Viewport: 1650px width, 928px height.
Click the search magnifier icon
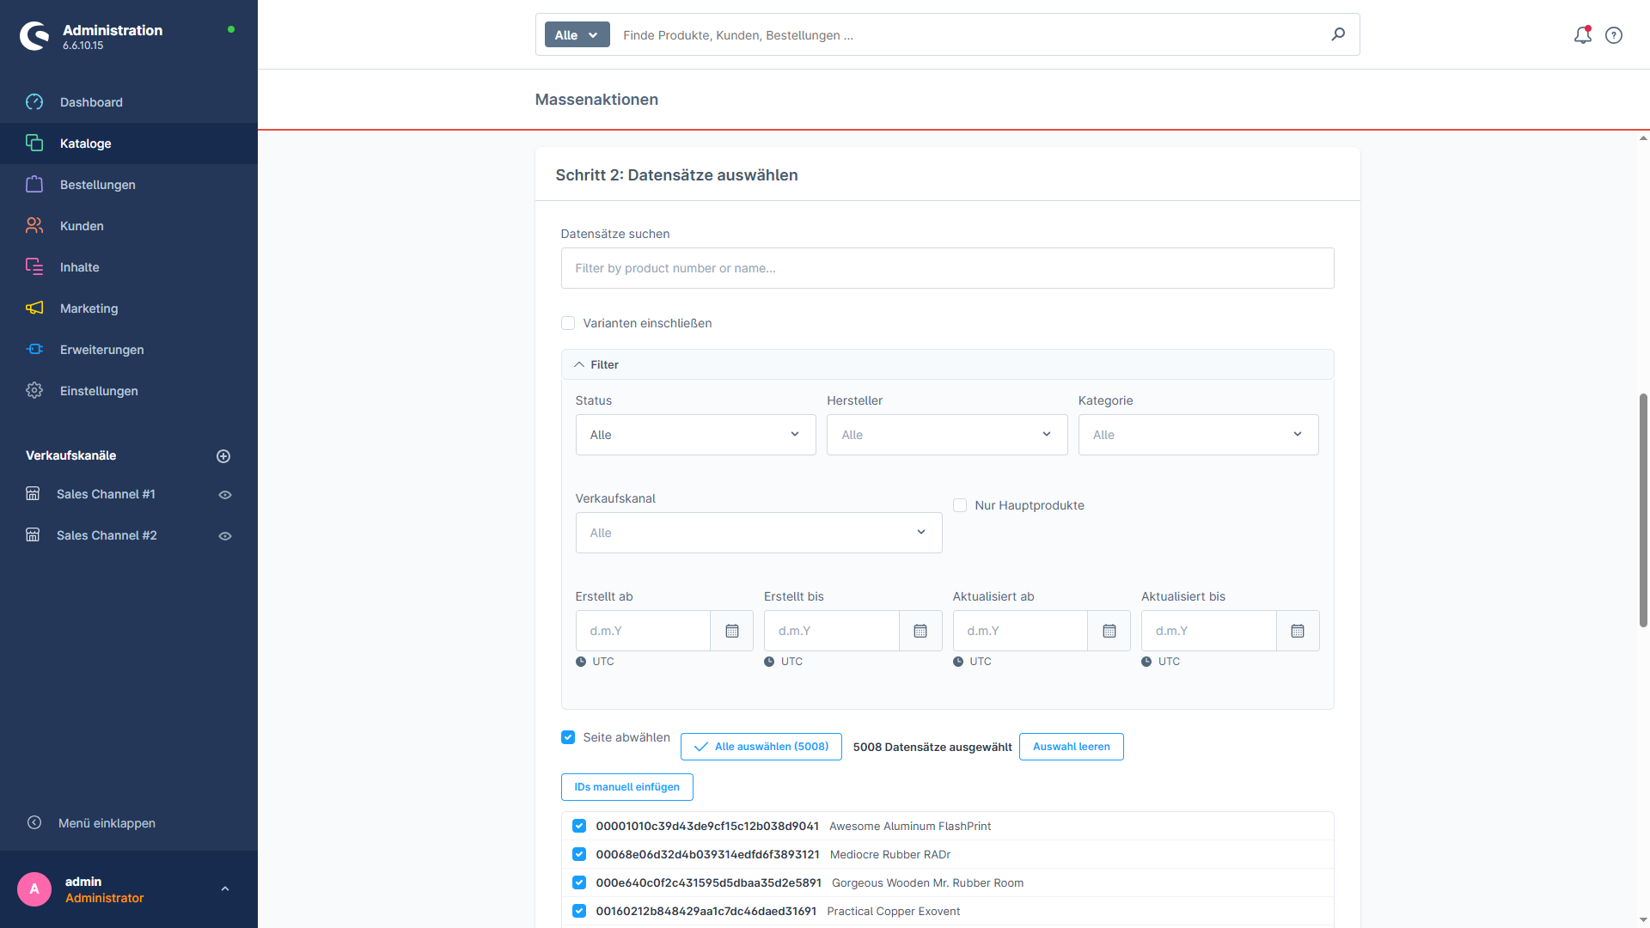1338,34
